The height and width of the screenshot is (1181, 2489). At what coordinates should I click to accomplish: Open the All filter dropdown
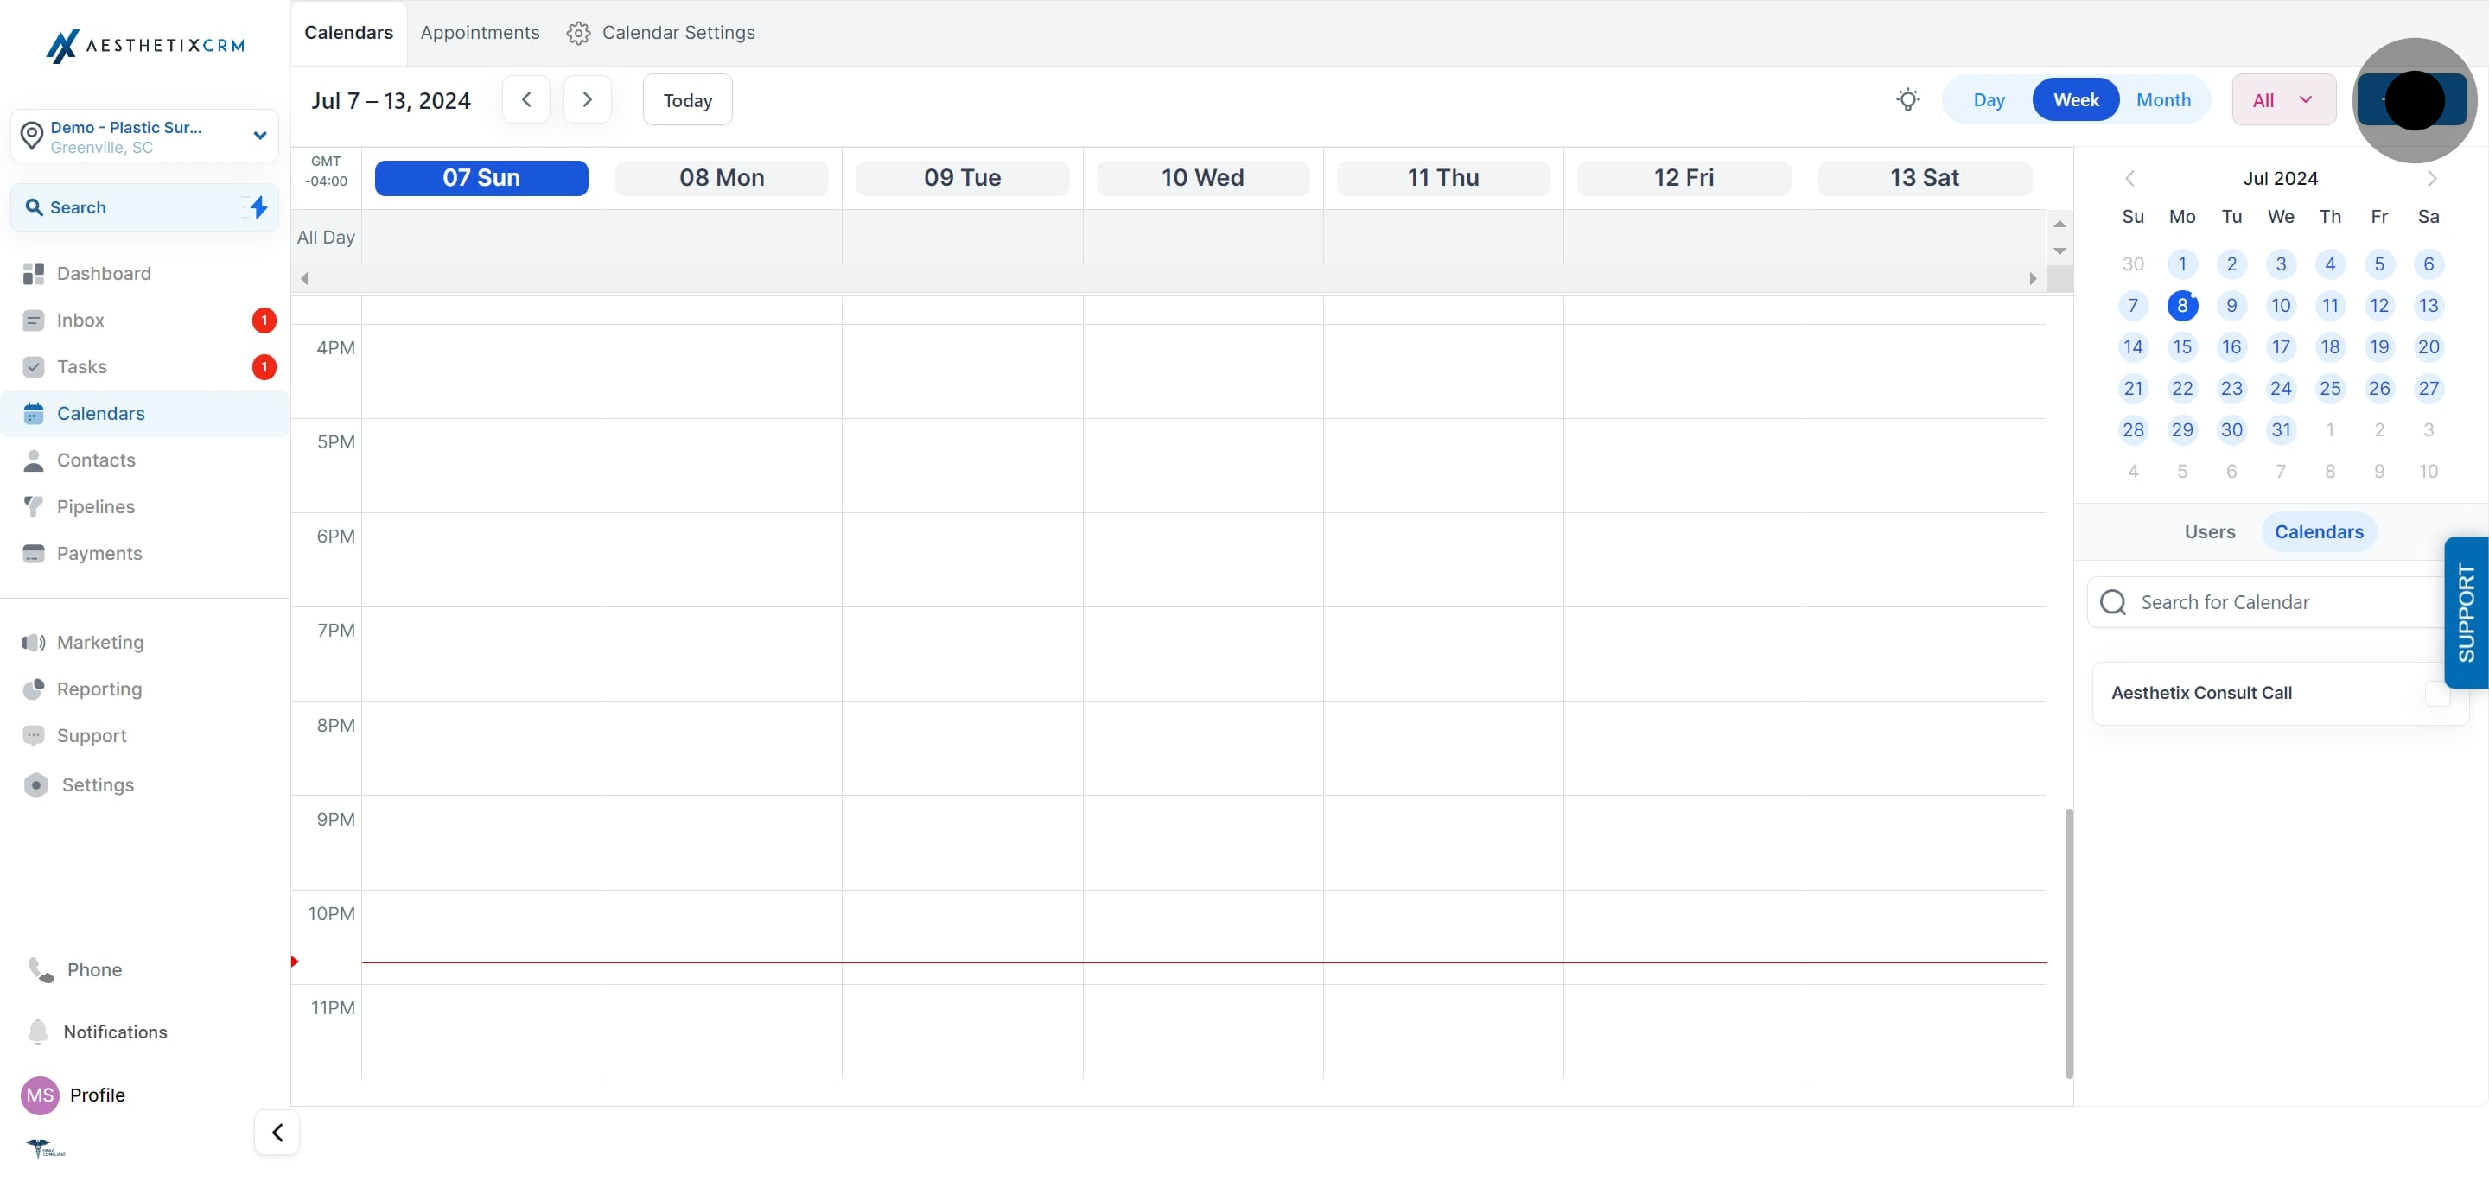(x=2283, y=99)
